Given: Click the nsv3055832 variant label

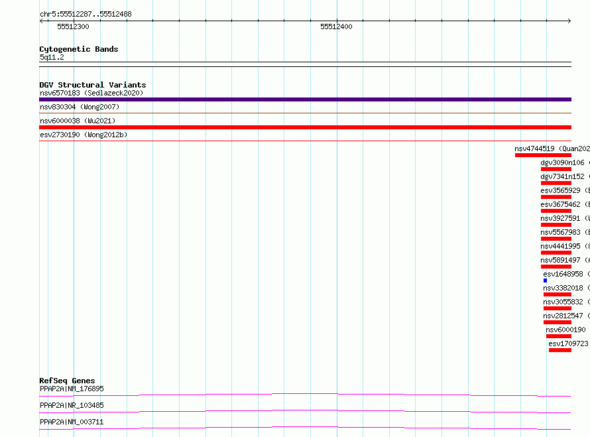Looking at the screenshot, I should click(x=563, y=302).
